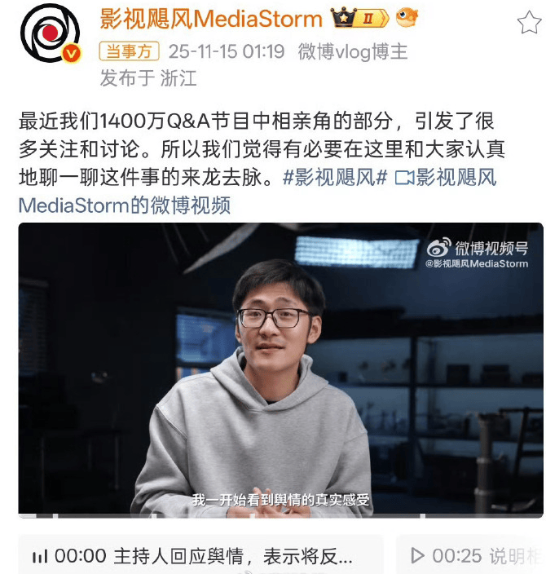Viewport: 546px width, 574px height.
Task: Open the 影视飓风MediaStorm username
Action: tap(210, 19)
